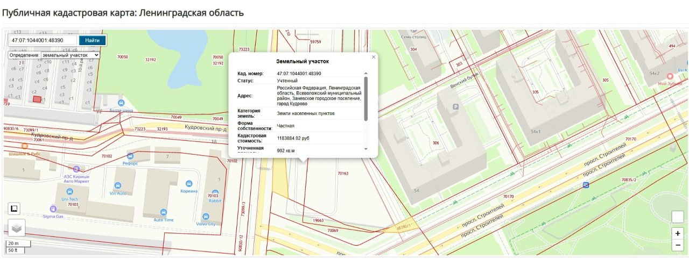This screenshot has height=259, width=689.
Task: Click the blank square button above zoom controls
Action: coord(678,217)
